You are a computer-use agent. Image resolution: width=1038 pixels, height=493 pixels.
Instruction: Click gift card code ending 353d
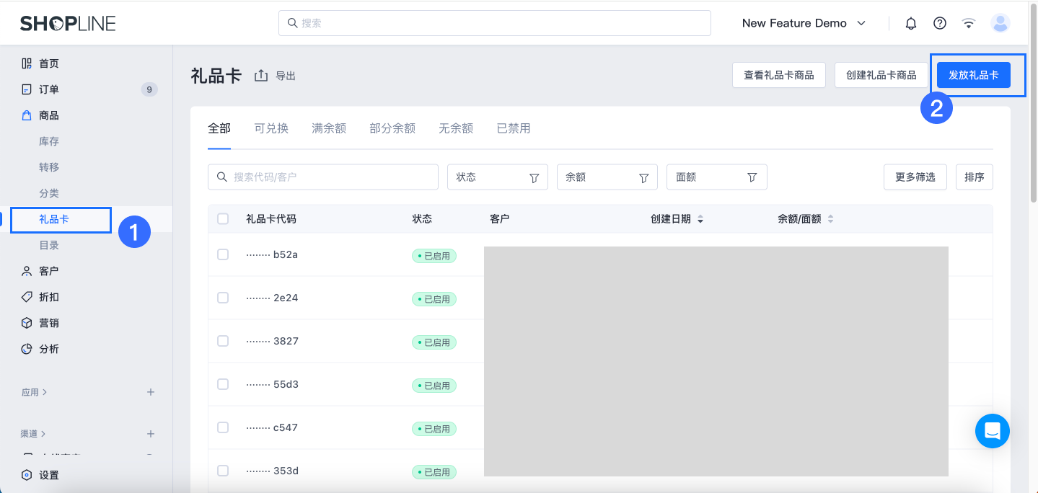pyautogui.click(x=272, y=471)
